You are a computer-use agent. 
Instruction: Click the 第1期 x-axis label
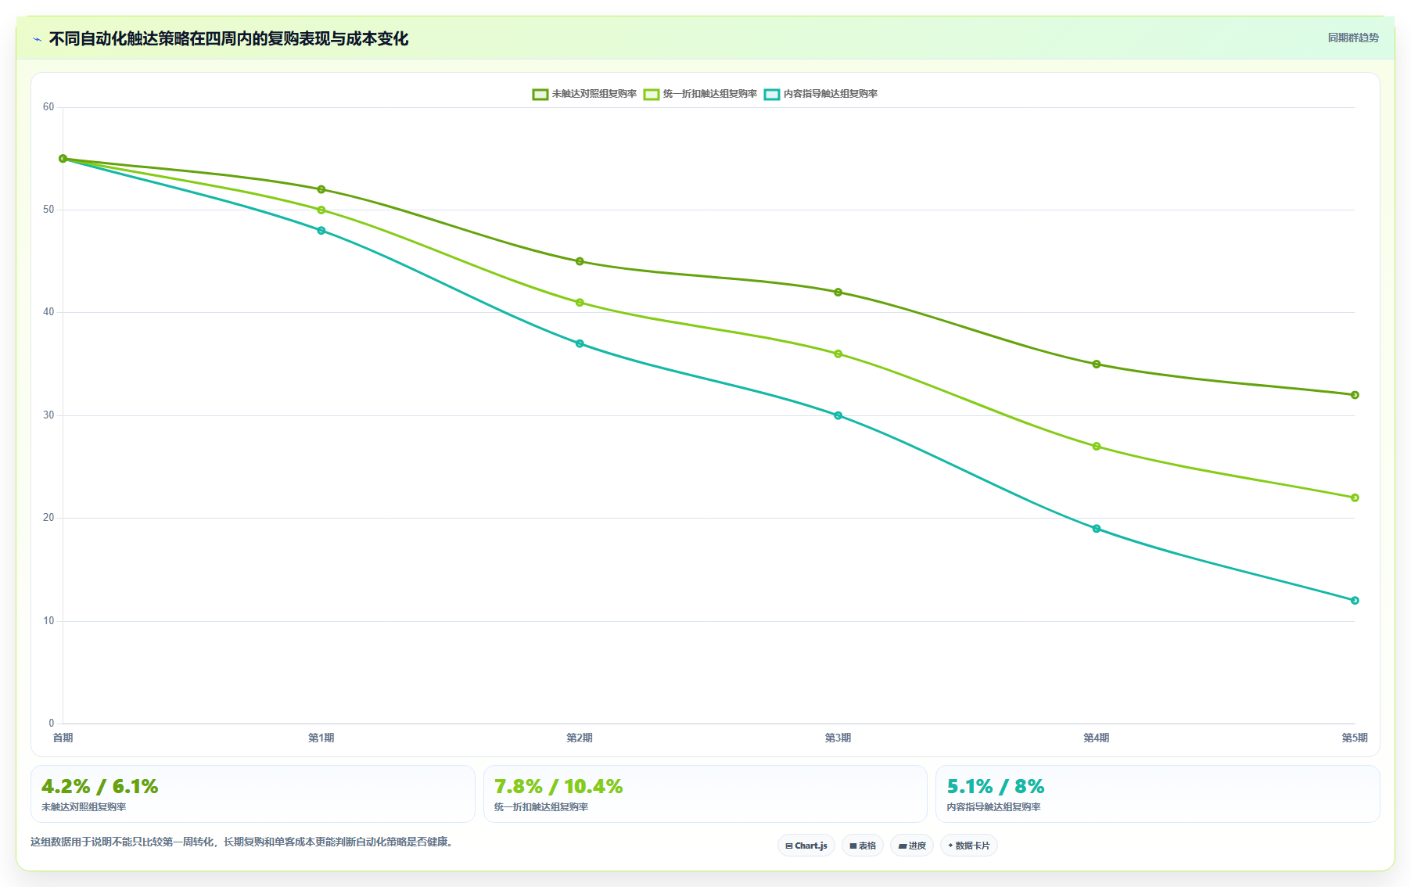pos(321,738)
